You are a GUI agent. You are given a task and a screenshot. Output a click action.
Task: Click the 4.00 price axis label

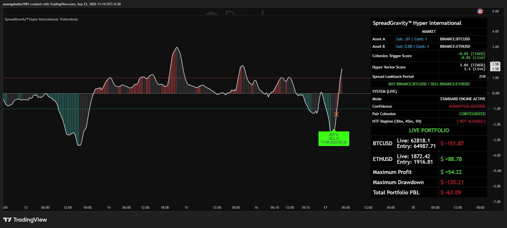click(495, 31)
